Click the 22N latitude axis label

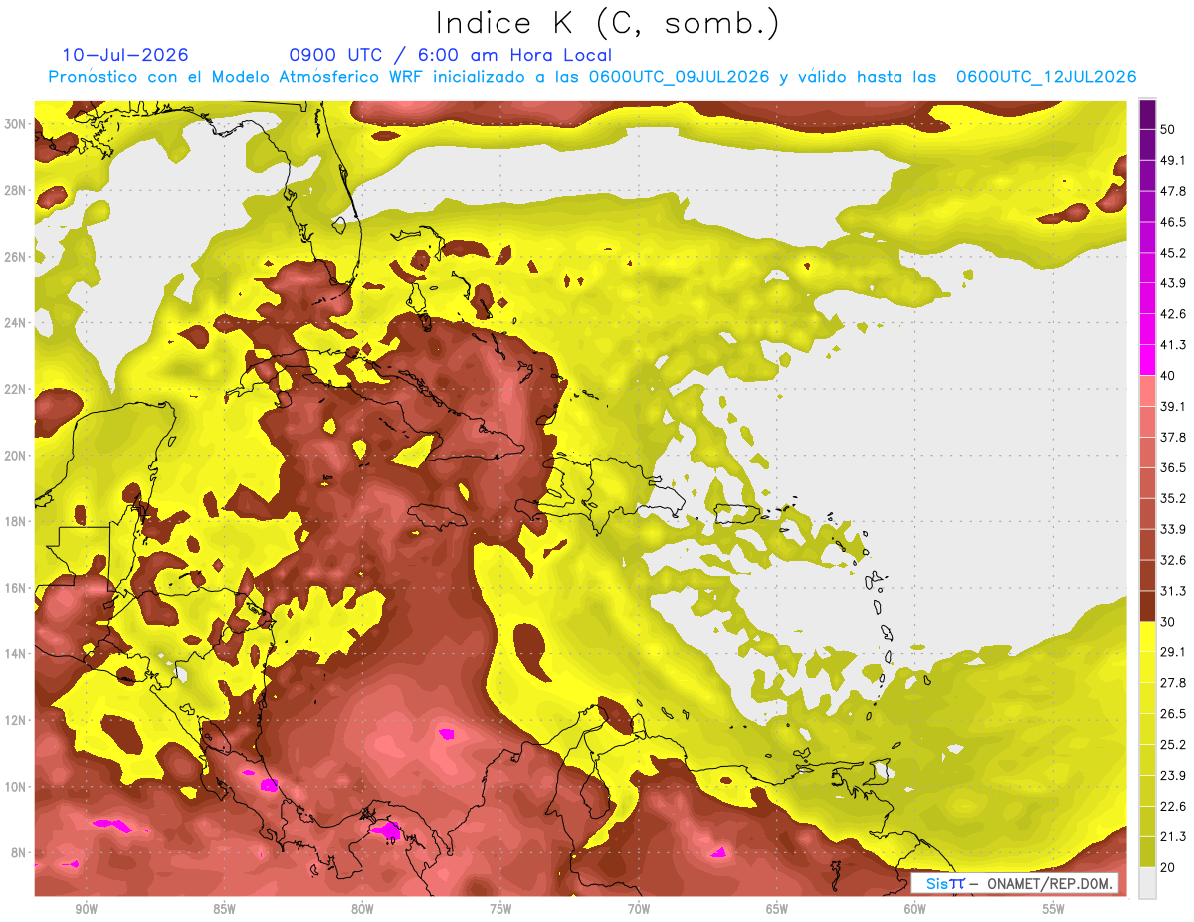[15, 389]
